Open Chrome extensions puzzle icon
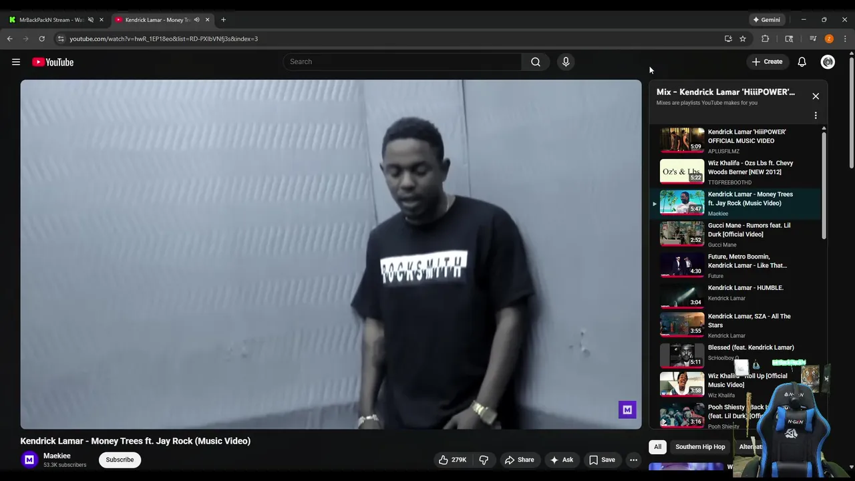Image resolution: width=855 pixels, height=481 pixels. pyautogui.click(x=765, y=39)
